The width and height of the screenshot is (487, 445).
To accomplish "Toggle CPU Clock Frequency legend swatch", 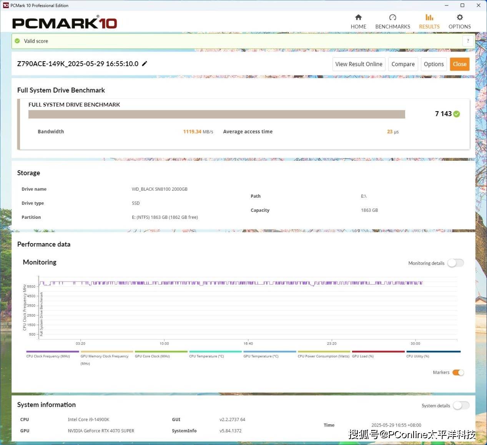I will click(53, 352).
